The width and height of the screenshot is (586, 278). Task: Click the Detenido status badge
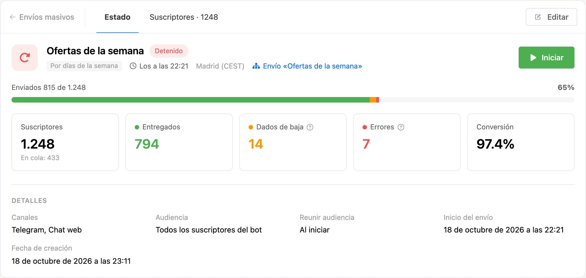(x=169, y=51)
